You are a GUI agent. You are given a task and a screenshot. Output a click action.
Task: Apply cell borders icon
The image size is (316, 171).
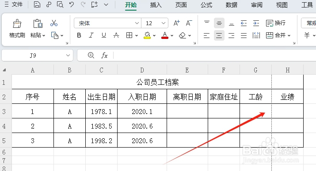129,35
